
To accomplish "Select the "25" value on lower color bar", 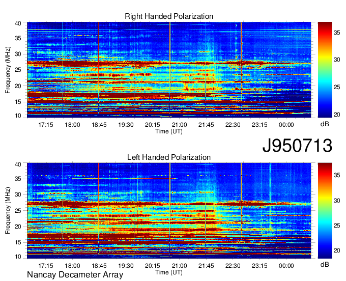I will click(x=337, y=226).
